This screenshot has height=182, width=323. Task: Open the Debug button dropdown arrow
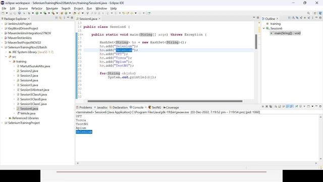33,13
